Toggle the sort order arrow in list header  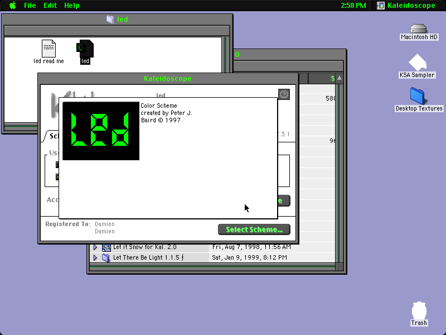click(x=340, y=78)
